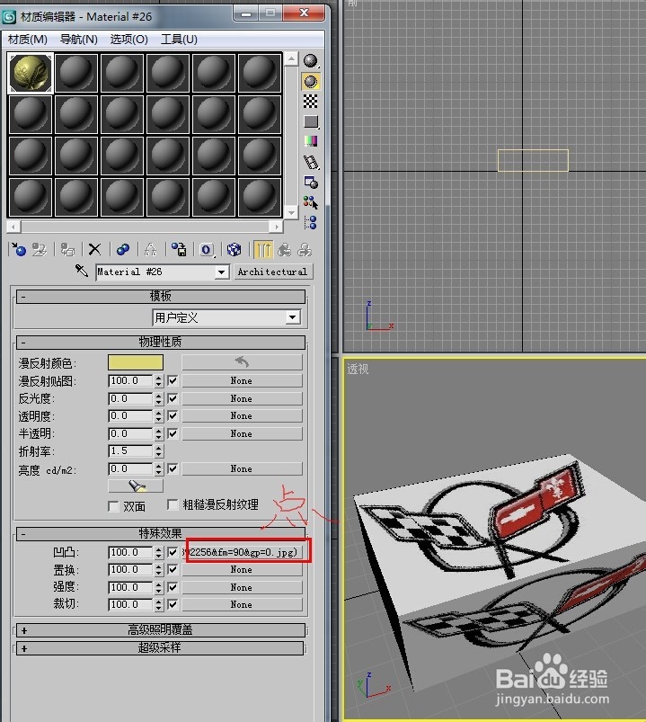Enable the 粗糙漫反射纹理 checkbox
This screenshot has width=646, height=722.
(x=173, y=504)
